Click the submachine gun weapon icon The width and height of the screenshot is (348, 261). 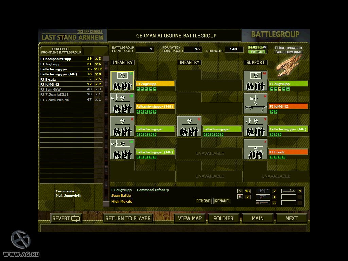point(262,191)
